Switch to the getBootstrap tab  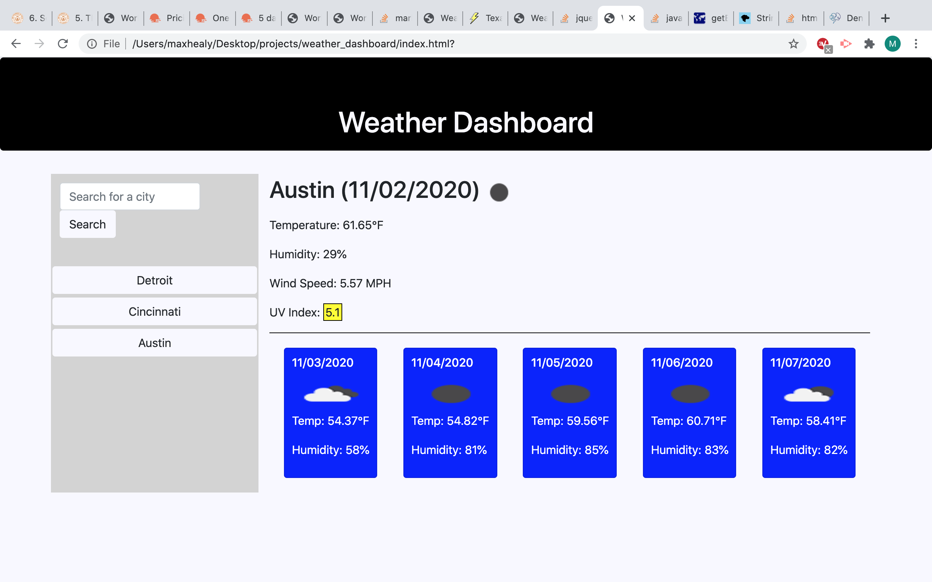coord(711,18)
